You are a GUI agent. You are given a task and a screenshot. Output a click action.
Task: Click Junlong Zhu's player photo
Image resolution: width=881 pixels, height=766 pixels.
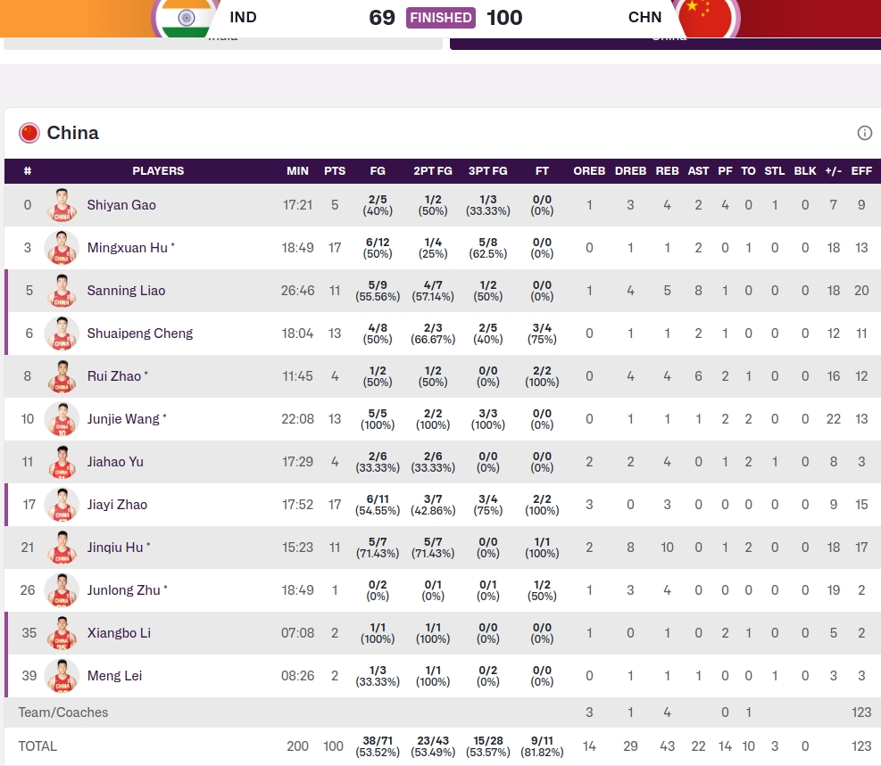(62, 590)
